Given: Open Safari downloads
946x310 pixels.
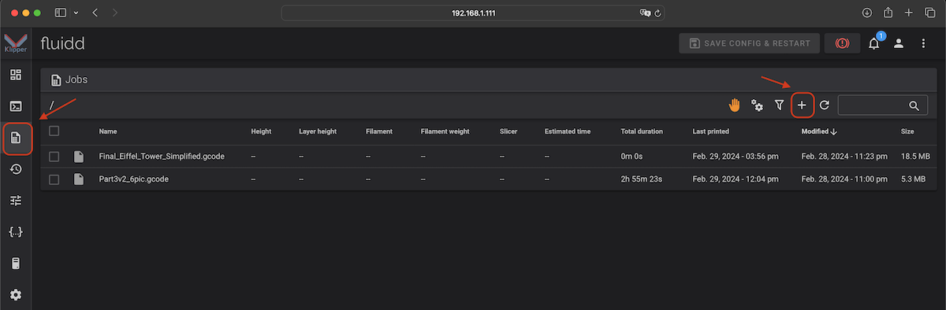Looking at the screenshot, I should [867, 13].
